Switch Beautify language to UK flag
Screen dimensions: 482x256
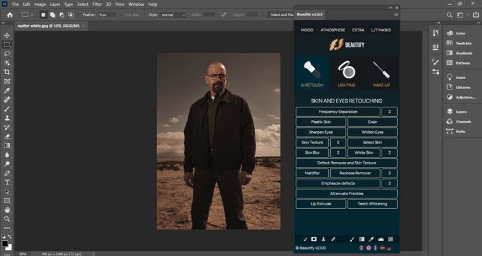point(368,248)
